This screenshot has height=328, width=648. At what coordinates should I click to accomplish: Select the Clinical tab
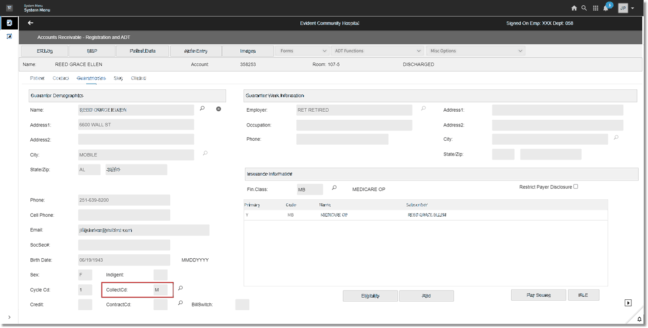click(x=139, y=78)
